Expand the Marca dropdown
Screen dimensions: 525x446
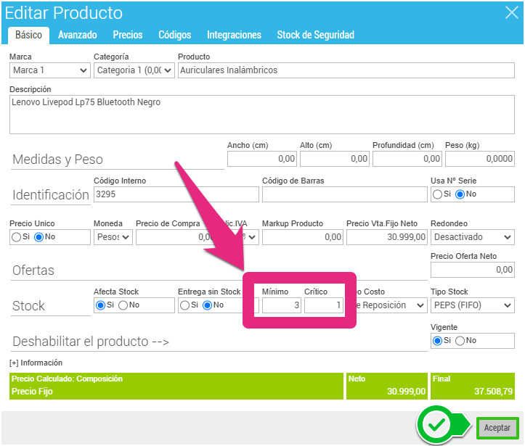coord(50,70)
